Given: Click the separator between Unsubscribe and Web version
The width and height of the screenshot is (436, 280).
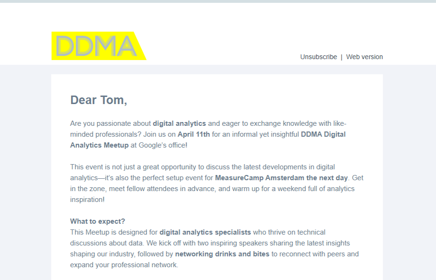Looking at the screenshot, I should pos(341,57).
